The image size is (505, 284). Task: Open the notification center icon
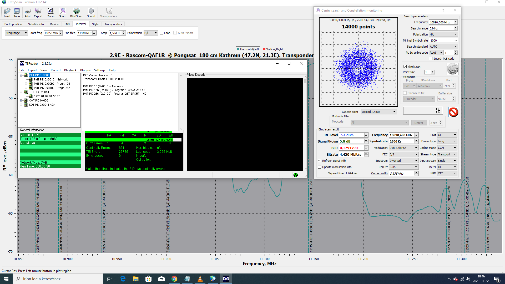pos(497,279)
